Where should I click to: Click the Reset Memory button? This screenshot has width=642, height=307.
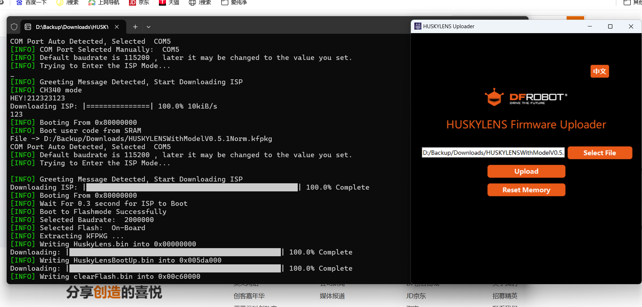526,190
